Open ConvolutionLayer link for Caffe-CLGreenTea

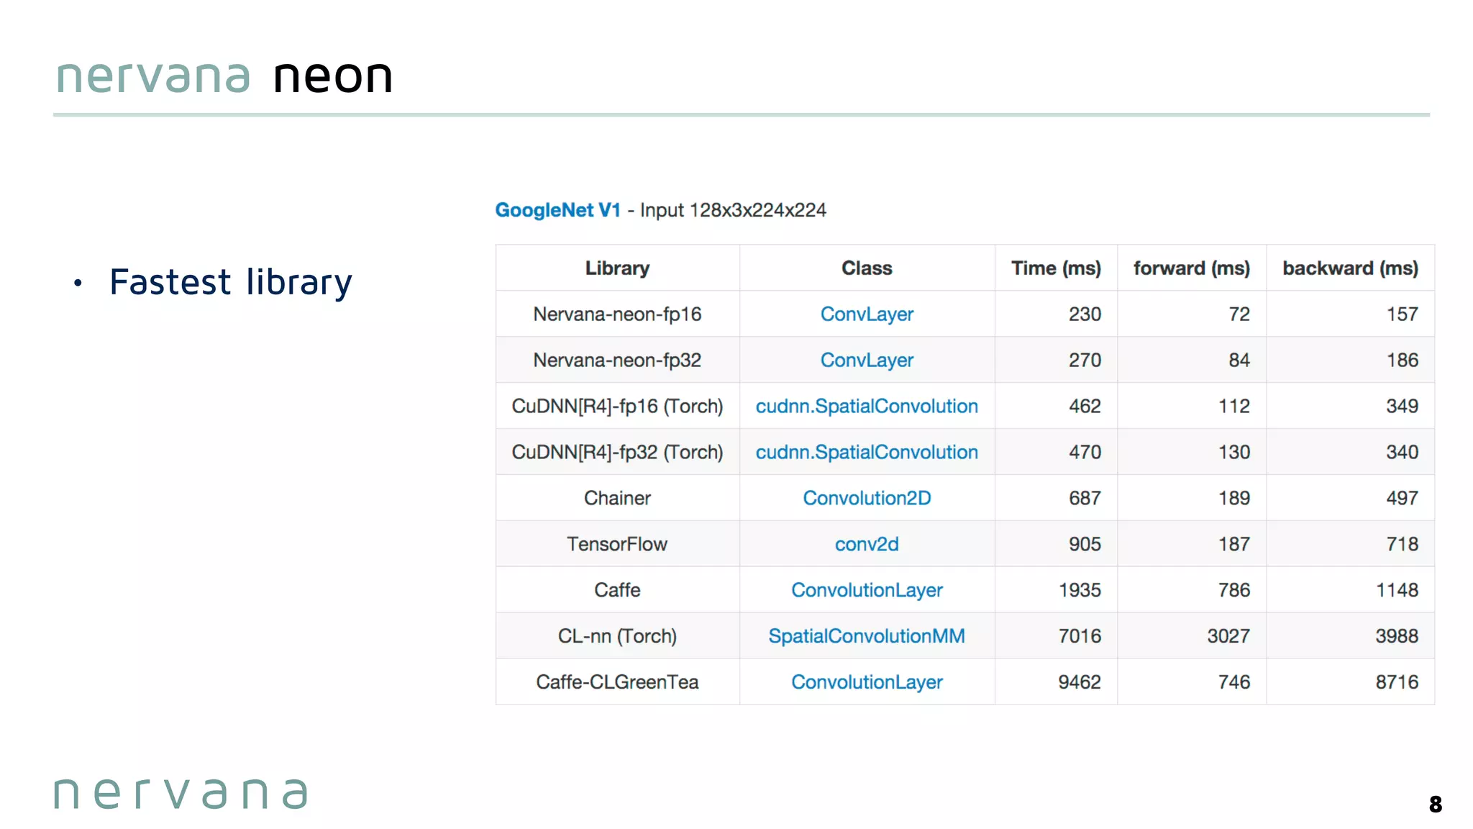(x=867, y=682)
